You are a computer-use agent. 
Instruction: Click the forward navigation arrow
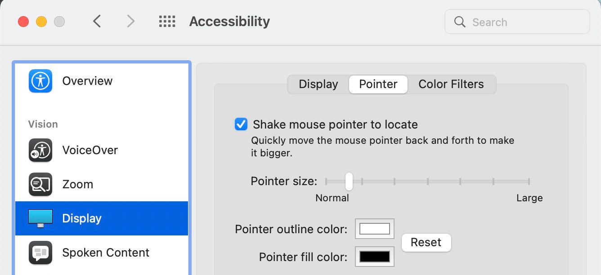point(130,21)
